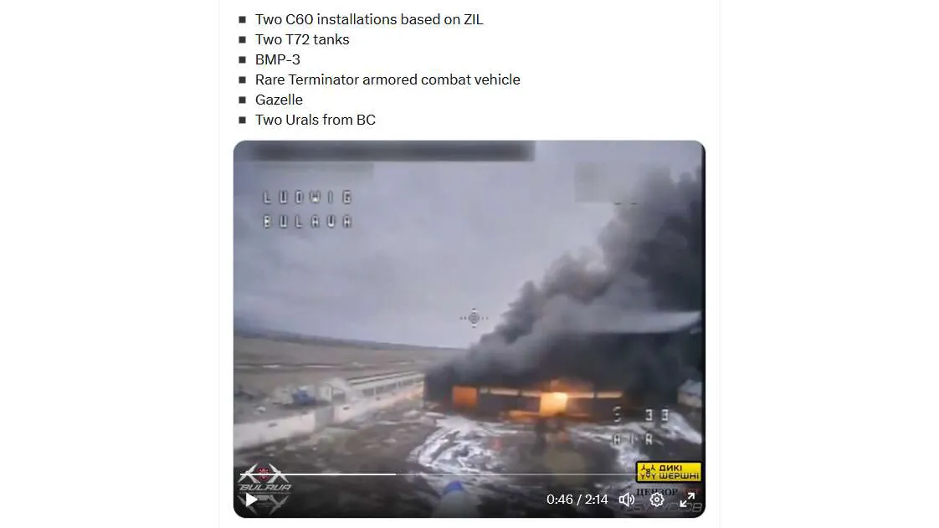Click the 'Gazelle' list item
This screenshot has width=939, height=528.
coord(279,100)
